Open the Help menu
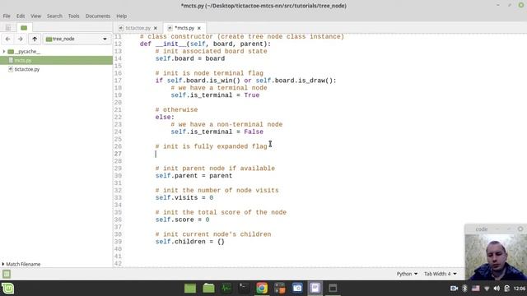 click(x=121, y=16)
